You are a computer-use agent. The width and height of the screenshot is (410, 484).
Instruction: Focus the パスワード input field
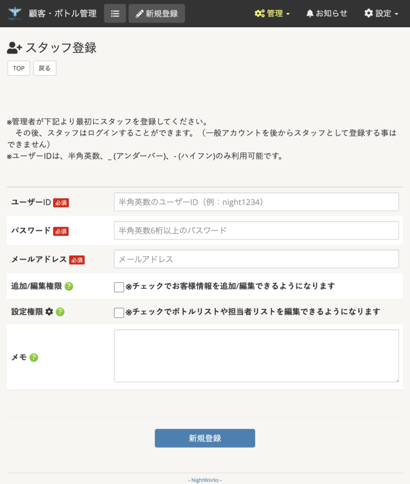tap(256, 230)
